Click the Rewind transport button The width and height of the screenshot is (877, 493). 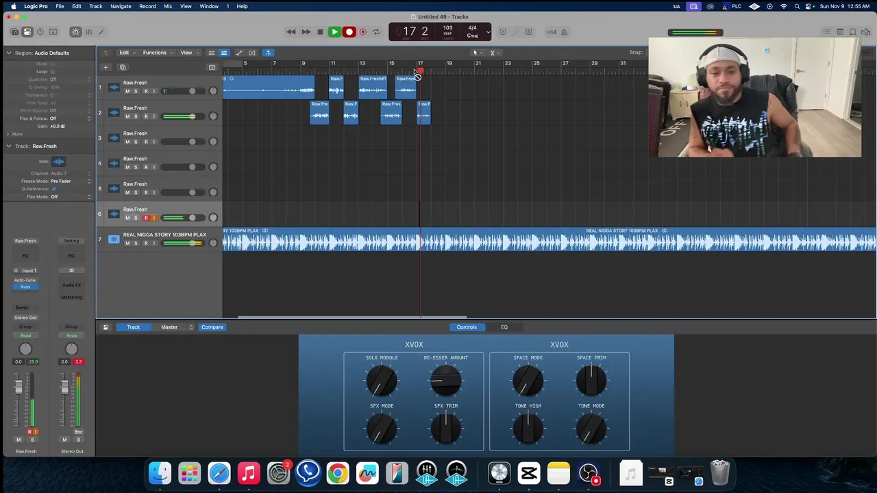291,31
